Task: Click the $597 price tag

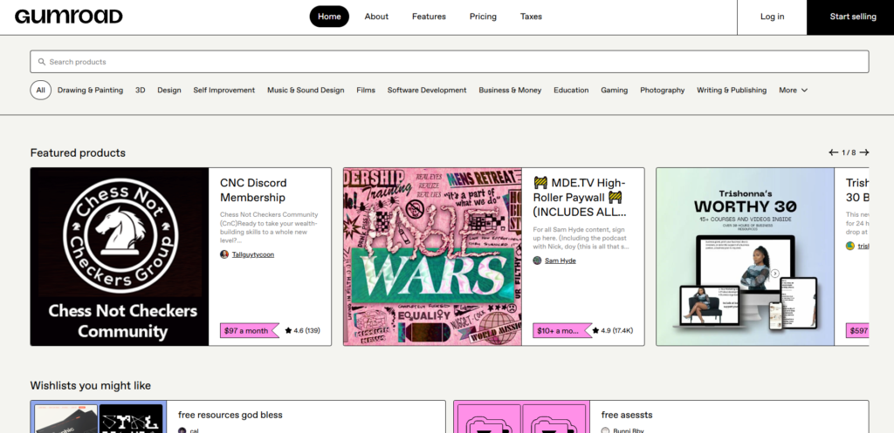Action: click(857, 330)
